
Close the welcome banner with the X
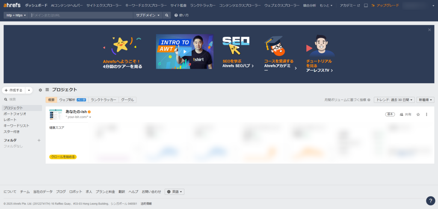coord(429,30)
